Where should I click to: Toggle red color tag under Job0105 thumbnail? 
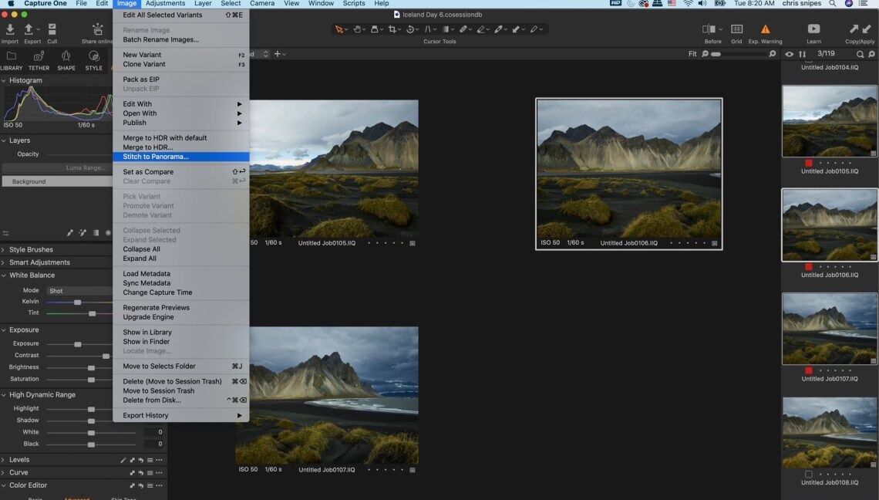(809, 163)
